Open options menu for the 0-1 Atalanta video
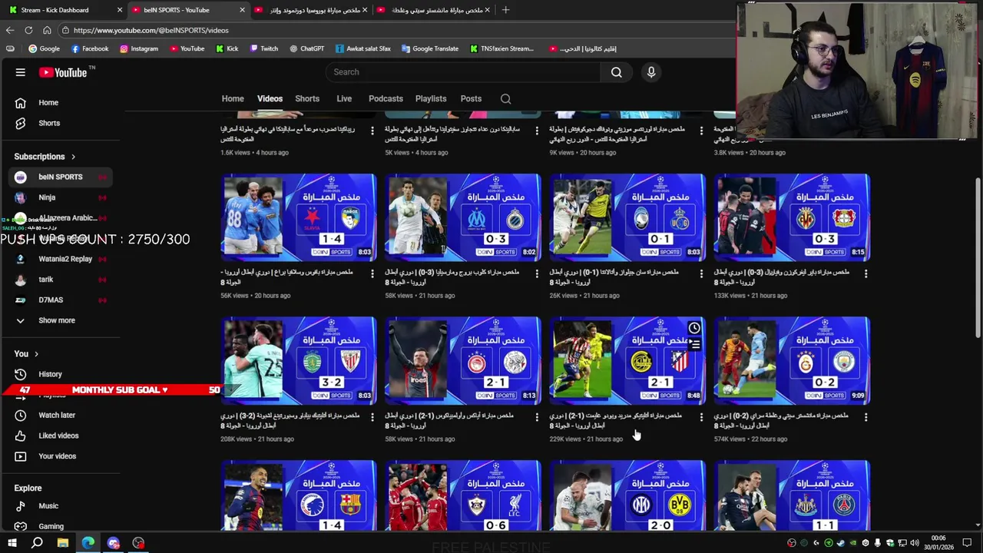Viewport: 983px width, 553px height. tap(701, 273)
